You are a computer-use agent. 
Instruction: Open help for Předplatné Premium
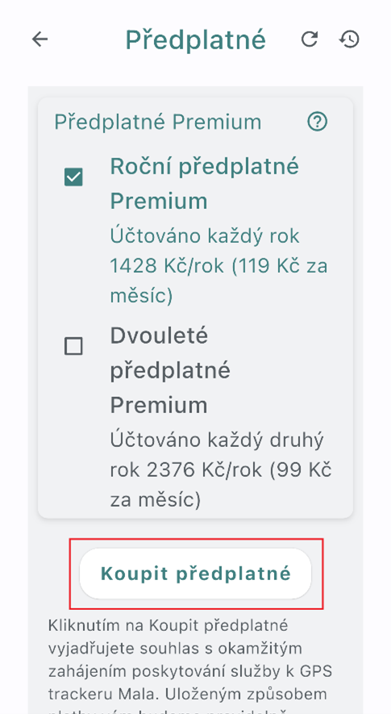coord(318,122)
